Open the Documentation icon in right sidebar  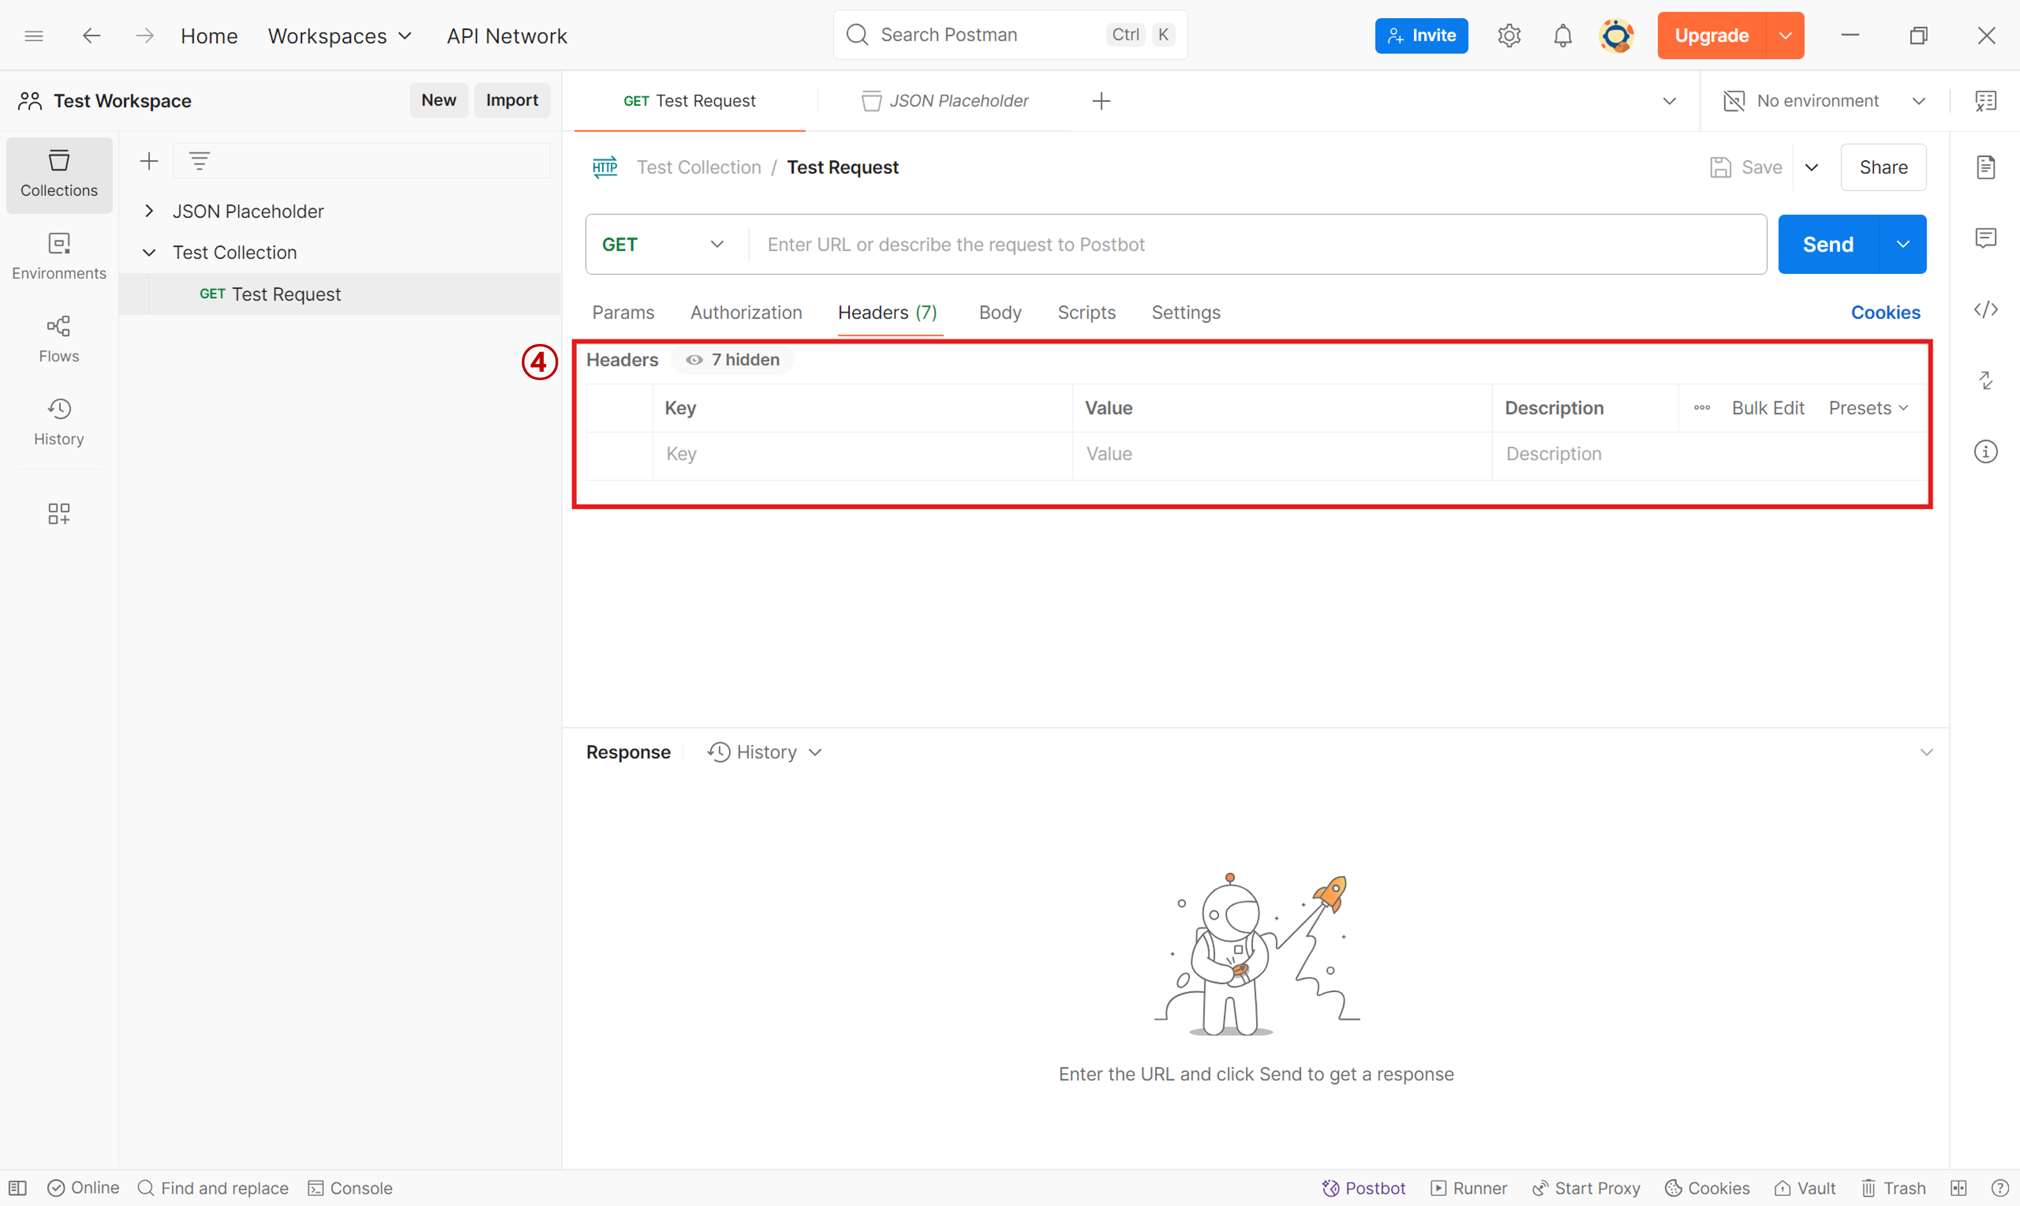tap(1986, 168)
